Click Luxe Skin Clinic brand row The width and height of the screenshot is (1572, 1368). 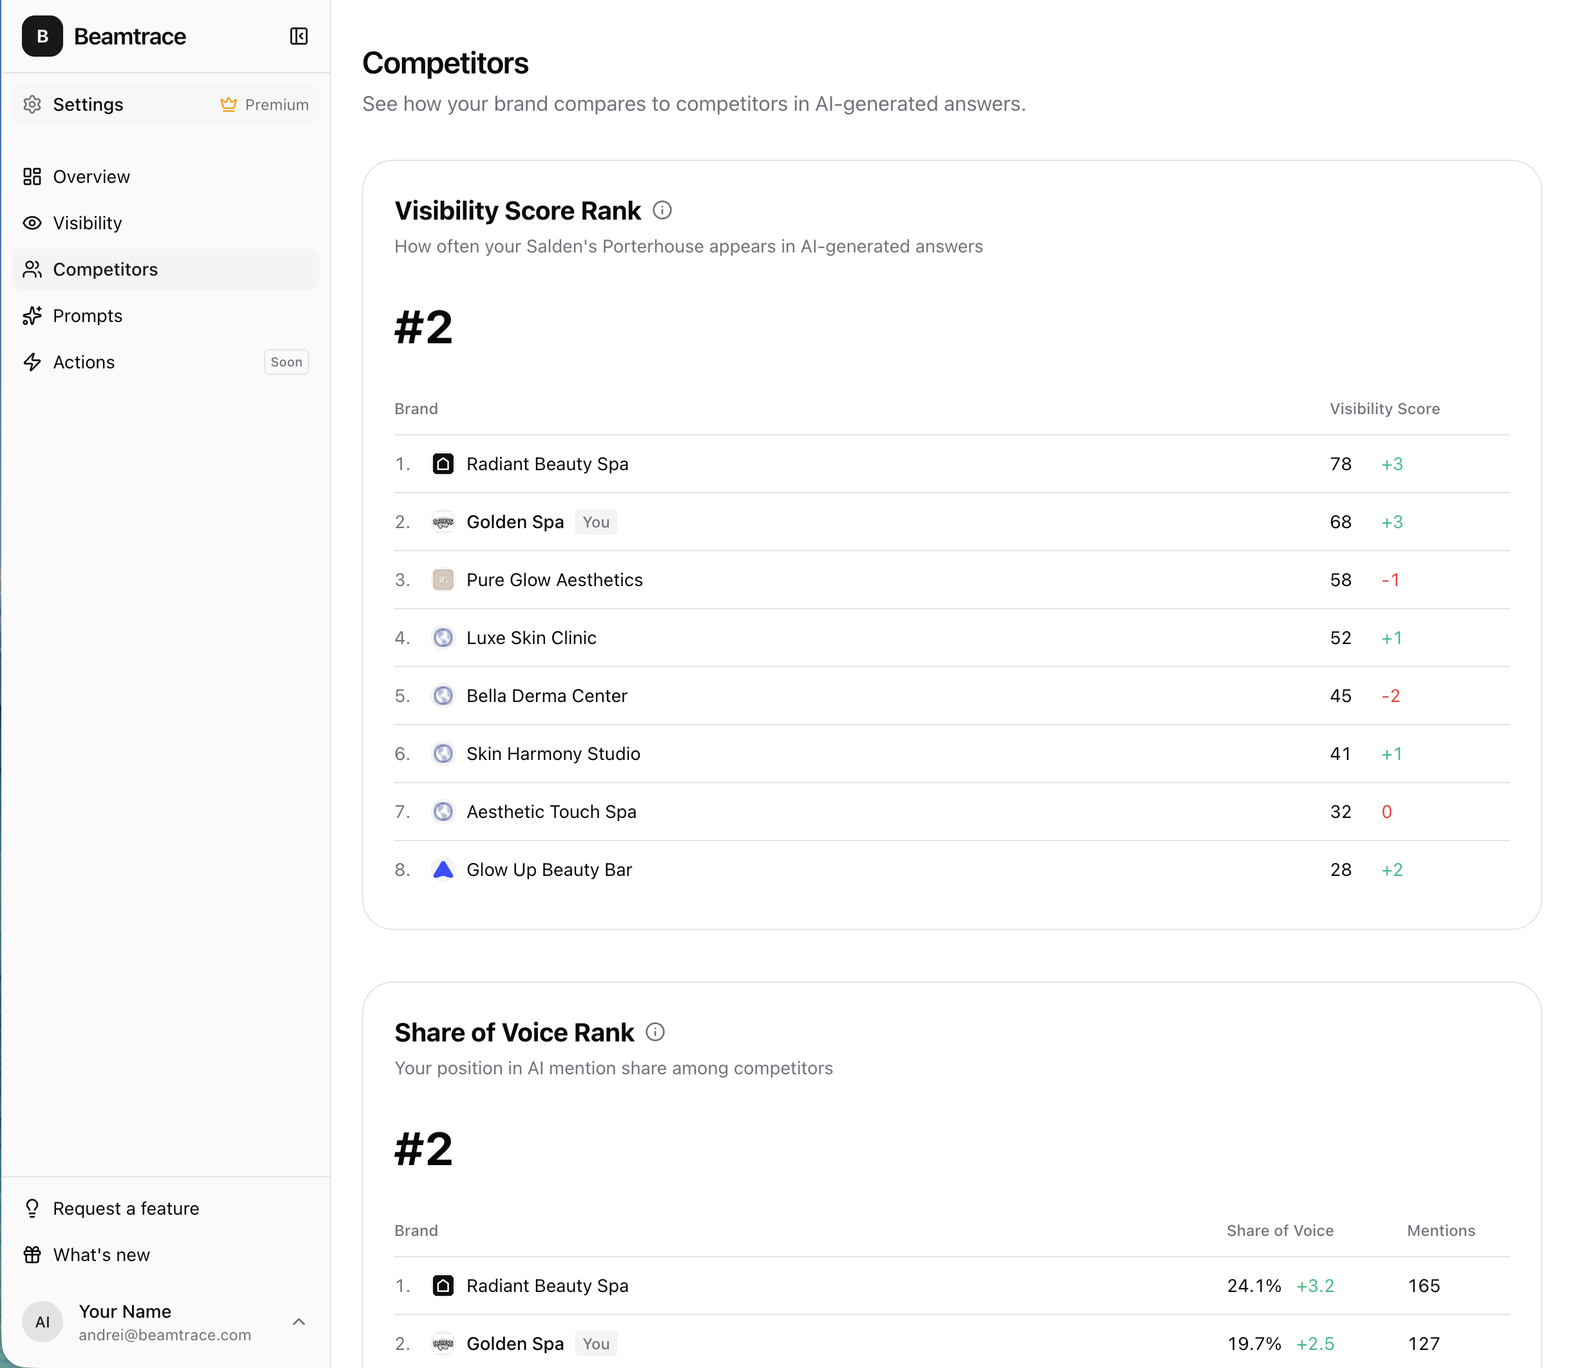coord(531,638)
